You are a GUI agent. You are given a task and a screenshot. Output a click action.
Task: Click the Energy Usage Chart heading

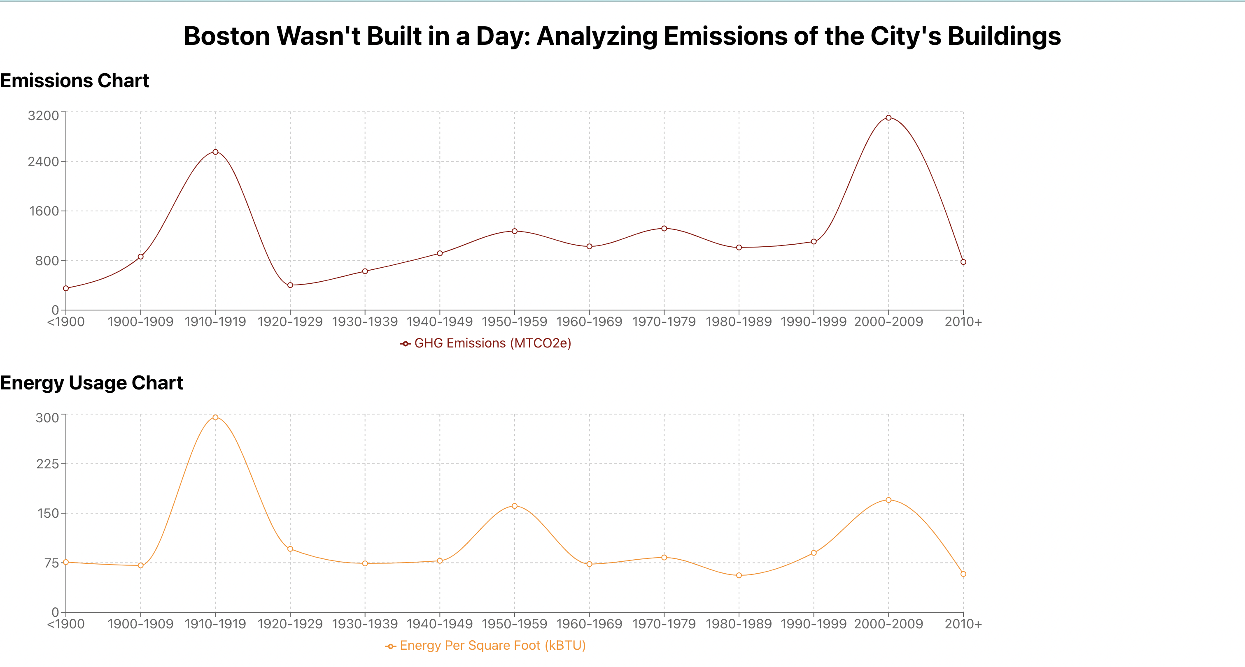coord(92,383)
